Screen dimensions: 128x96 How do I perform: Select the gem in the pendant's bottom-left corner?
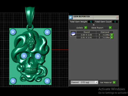point(13,81)
